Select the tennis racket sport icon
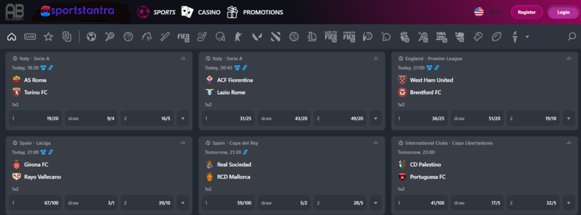 coord(109,37)
